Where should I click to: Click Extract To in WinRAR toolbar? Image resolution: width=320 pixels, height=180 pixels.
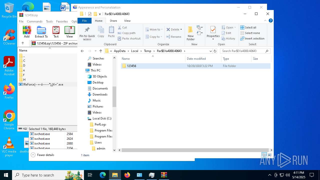(41, 32)
